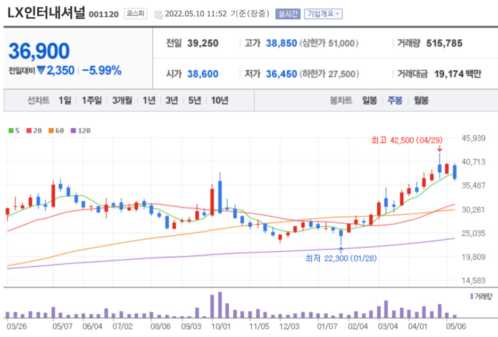Click the 30,261 price axis label
Screen dimensions: 498x337
[x=474, y=210]
